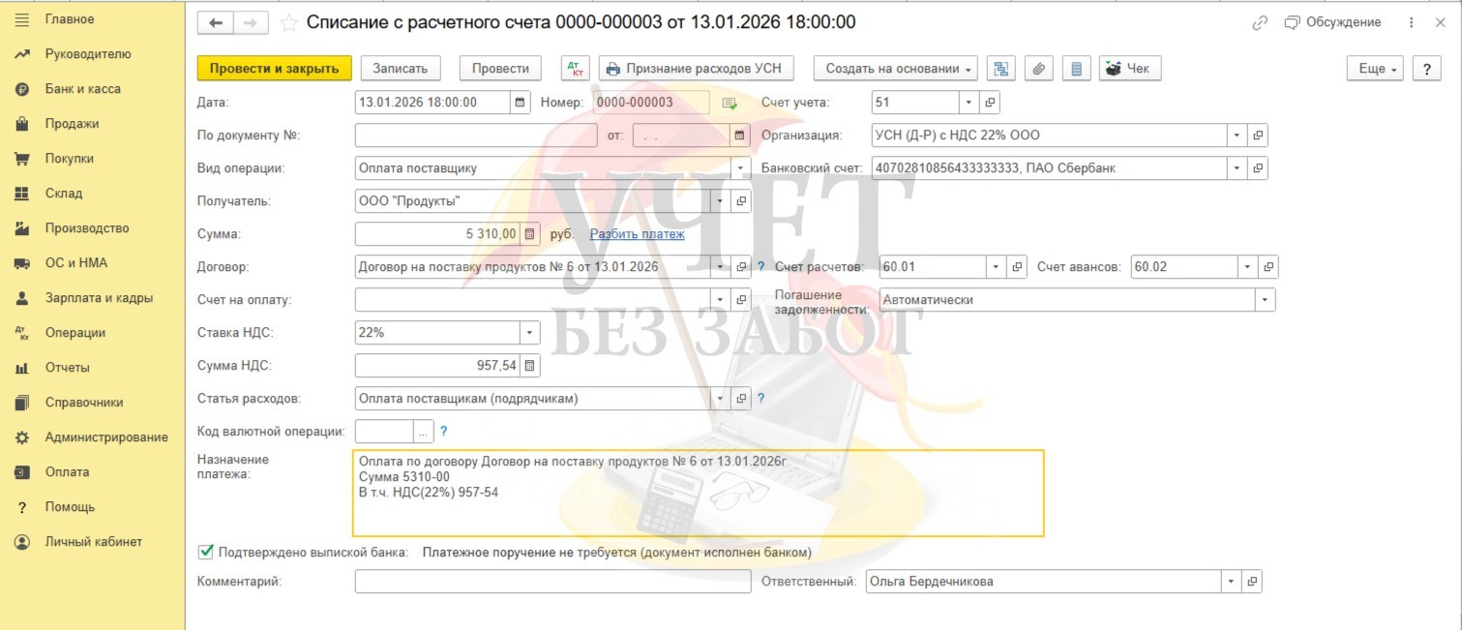1462x630 pixels.
Task: Open attached files paperclip icon
Action: [1038, 69]
